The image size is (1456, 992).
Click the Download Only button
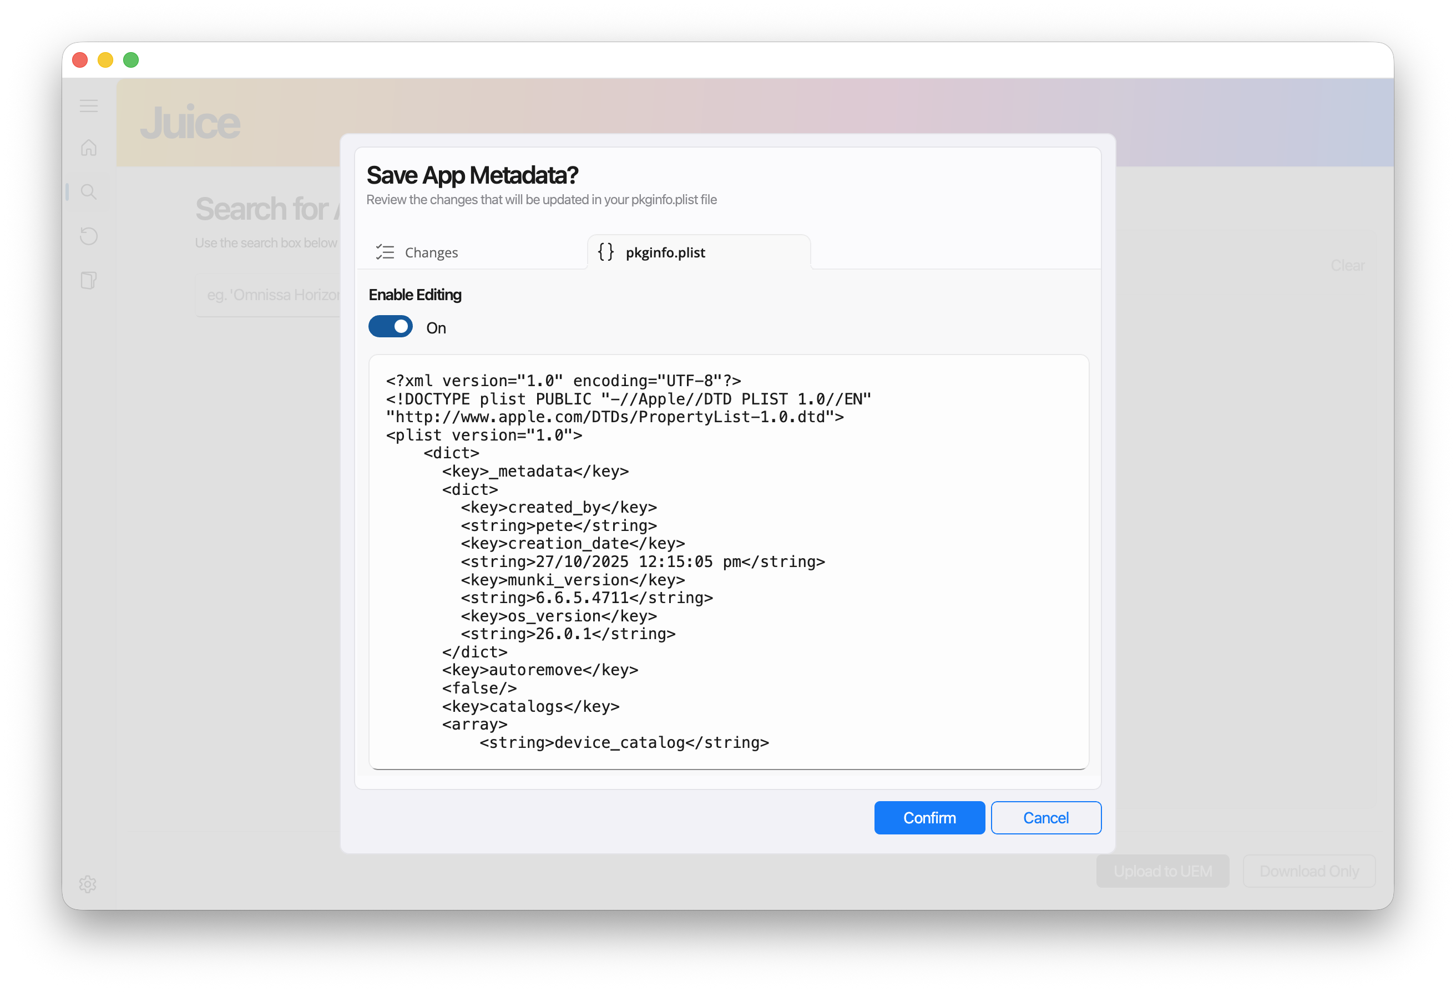point(1309,871)
